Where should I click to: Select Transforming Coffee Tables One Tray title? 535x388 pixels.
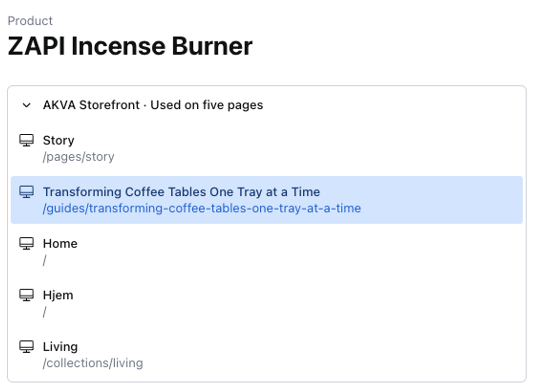(x=181, y=192)
